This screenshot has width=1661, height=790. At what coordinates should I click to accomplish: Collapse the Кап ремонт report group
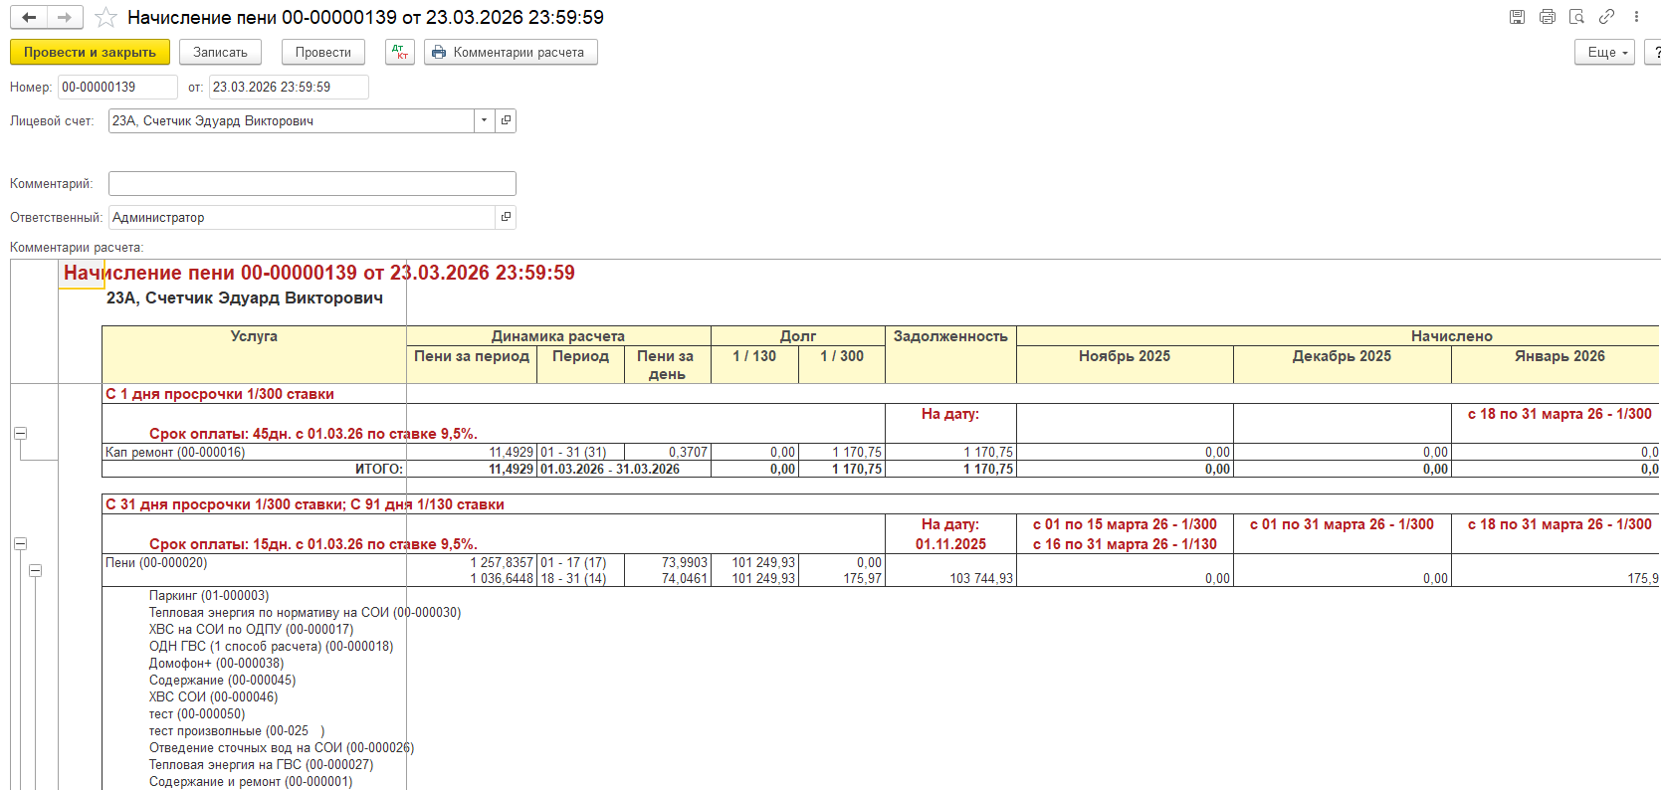click(x=20, y=433)
